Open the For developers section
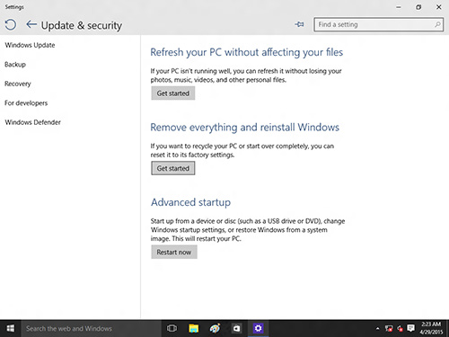Image resolution: width=449 pixels, height=337 pixels. [26, 103]
